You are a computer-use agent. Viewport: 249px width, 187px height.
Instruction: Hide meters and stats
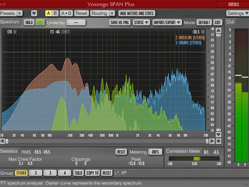137,13
